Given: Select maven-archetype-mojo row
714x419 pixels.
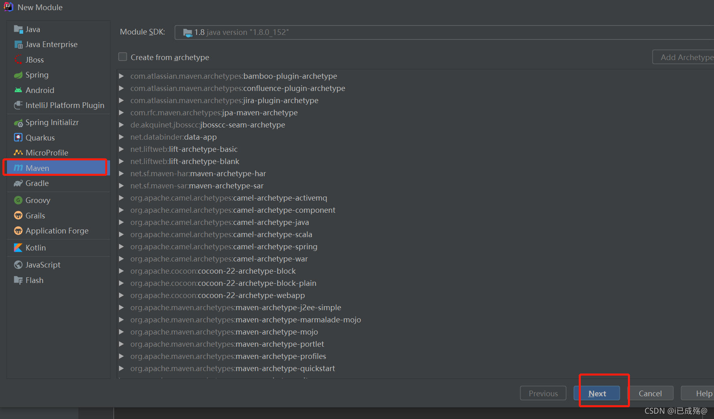Looking at the screenshot, I should [x=224, y=332].
